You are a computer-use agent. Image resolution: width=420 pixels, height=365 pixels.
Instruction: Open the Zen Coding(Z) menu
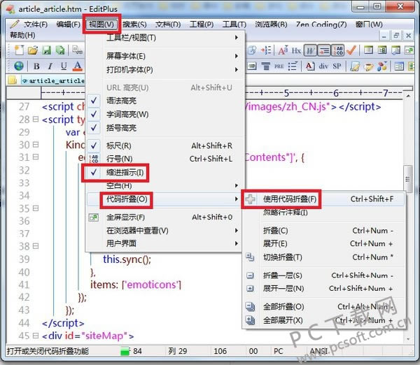coord(321,24)
